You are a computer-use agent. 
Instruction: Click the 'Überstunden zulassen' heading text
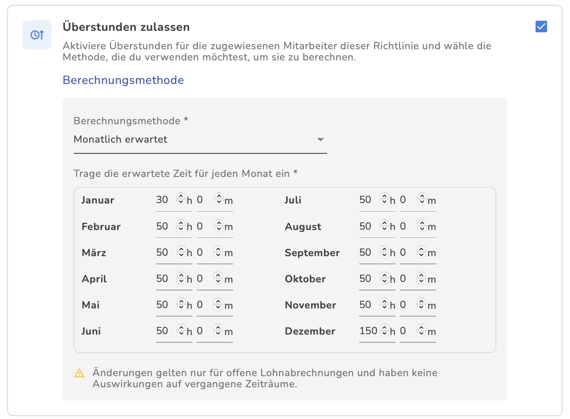pos(126,27)
